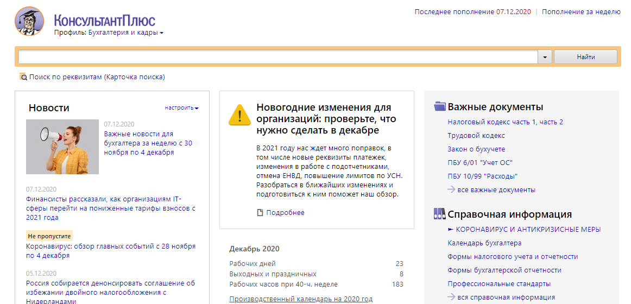
Task: Open the megaphone woman news thumbnail
Action: (x=62, y=147)
